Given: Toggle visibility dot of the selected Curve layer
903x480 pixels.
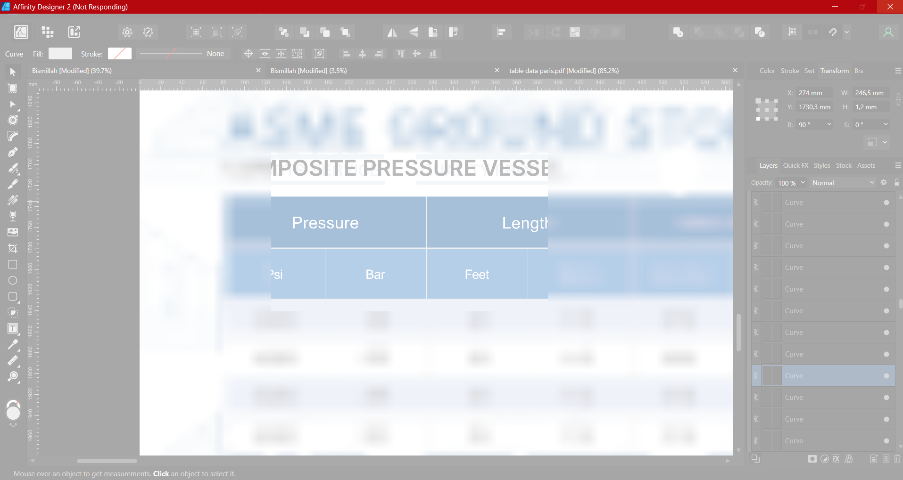Looking at the screenshot, I should coord(886,376).
